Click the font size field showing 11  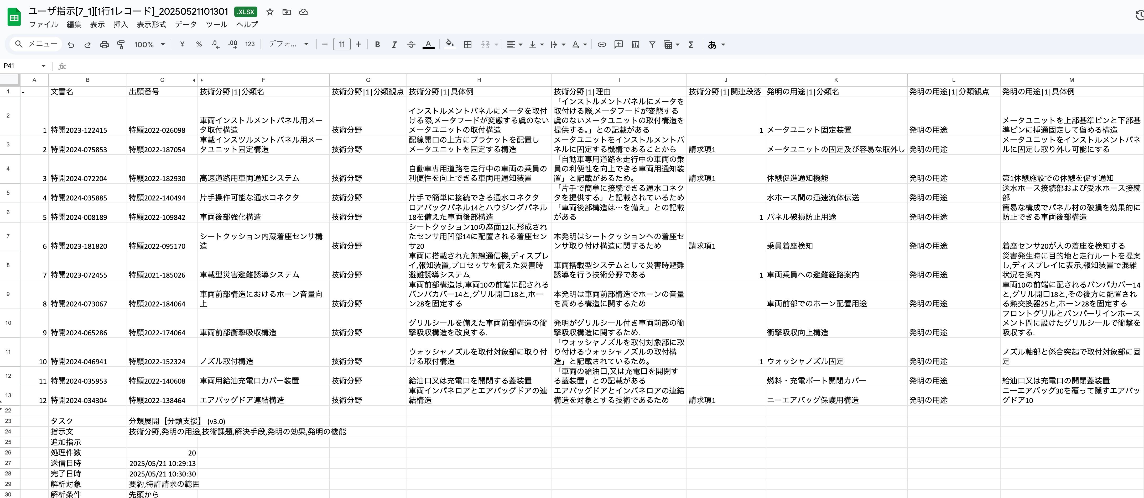click(341, 44)
